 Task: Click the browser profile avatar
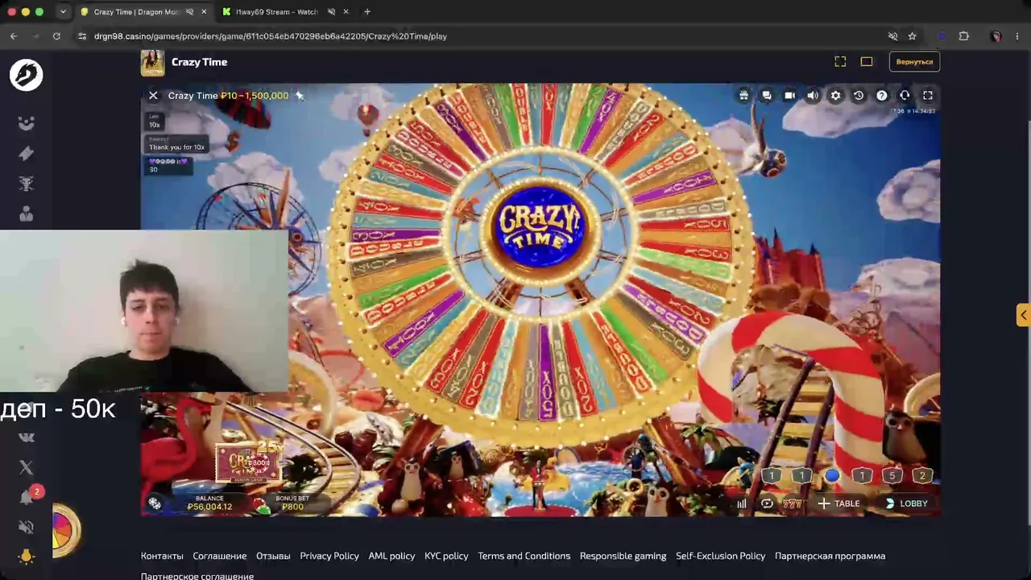tap(996, 36)
